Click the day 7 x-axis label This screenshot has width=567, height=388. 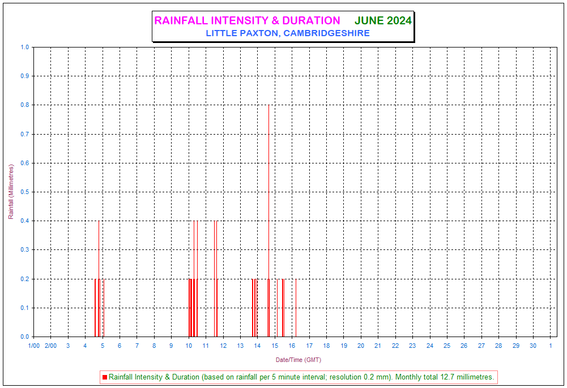coord(137,346)
